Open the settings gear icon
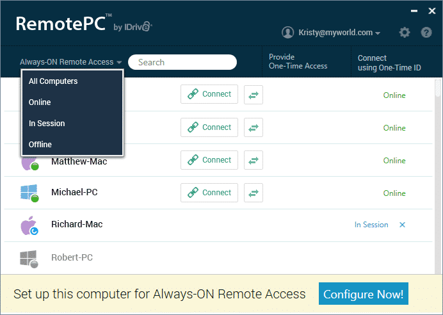Image resolution: width=443 pixels, height=315 pixels. (x=405, y=33)
